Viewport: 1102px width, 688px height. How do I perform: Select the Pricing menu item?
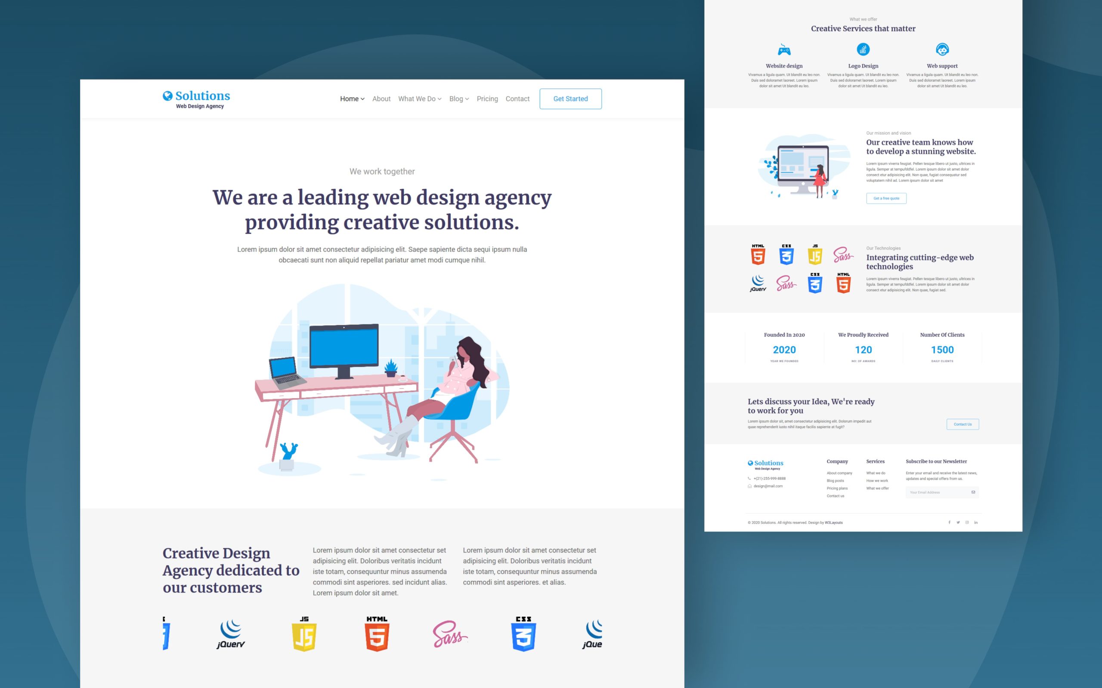[x=487, y=98]
